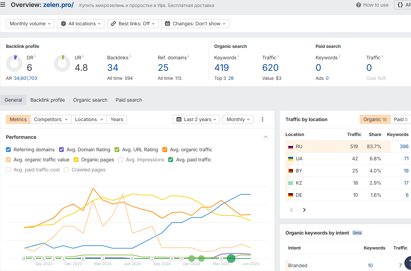Screen dimensions: 411x271
Task: Open the All locations filter
Action: [x=80, y=24]
